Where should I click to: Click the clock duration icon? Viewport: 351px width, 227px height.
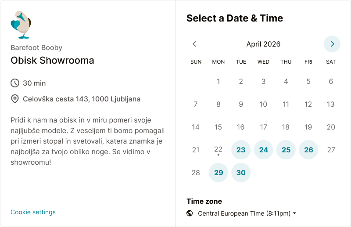(x=15, y=83)
